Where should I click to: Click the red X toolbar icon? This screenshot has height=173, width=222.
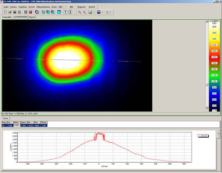30,12
